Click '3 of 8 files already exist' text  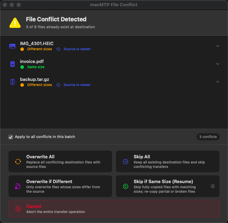60,27
